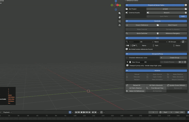Screen dimensions: 189x122
Task: Open the Playback menu
Action: click(x=7, y=112)
